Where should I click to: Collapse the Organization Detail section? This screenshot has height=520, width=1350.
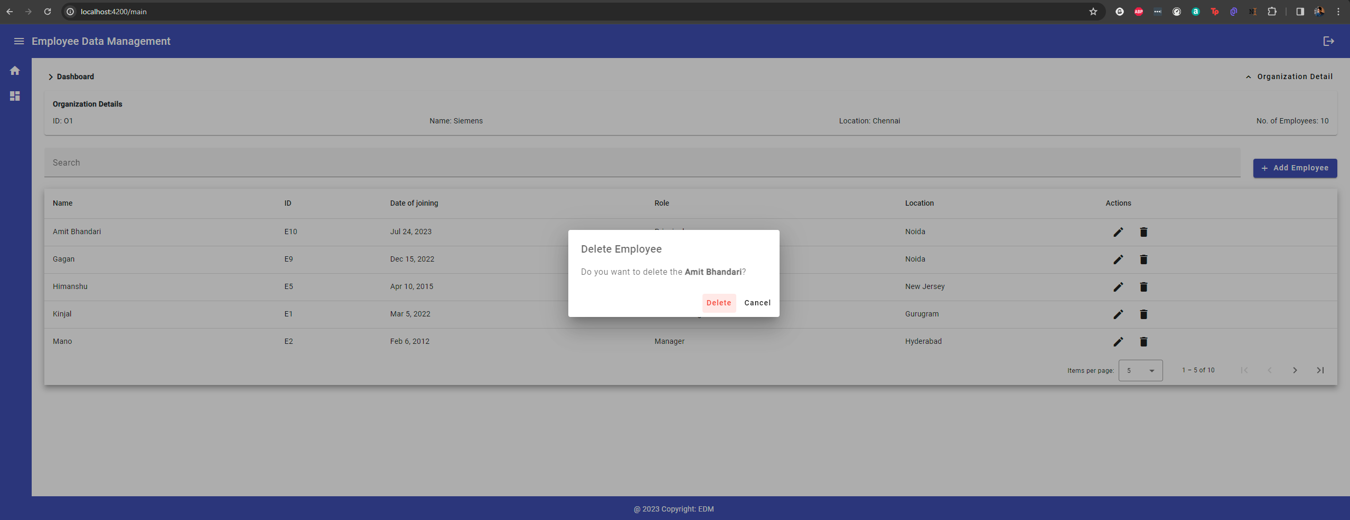tap(1248, 76)
